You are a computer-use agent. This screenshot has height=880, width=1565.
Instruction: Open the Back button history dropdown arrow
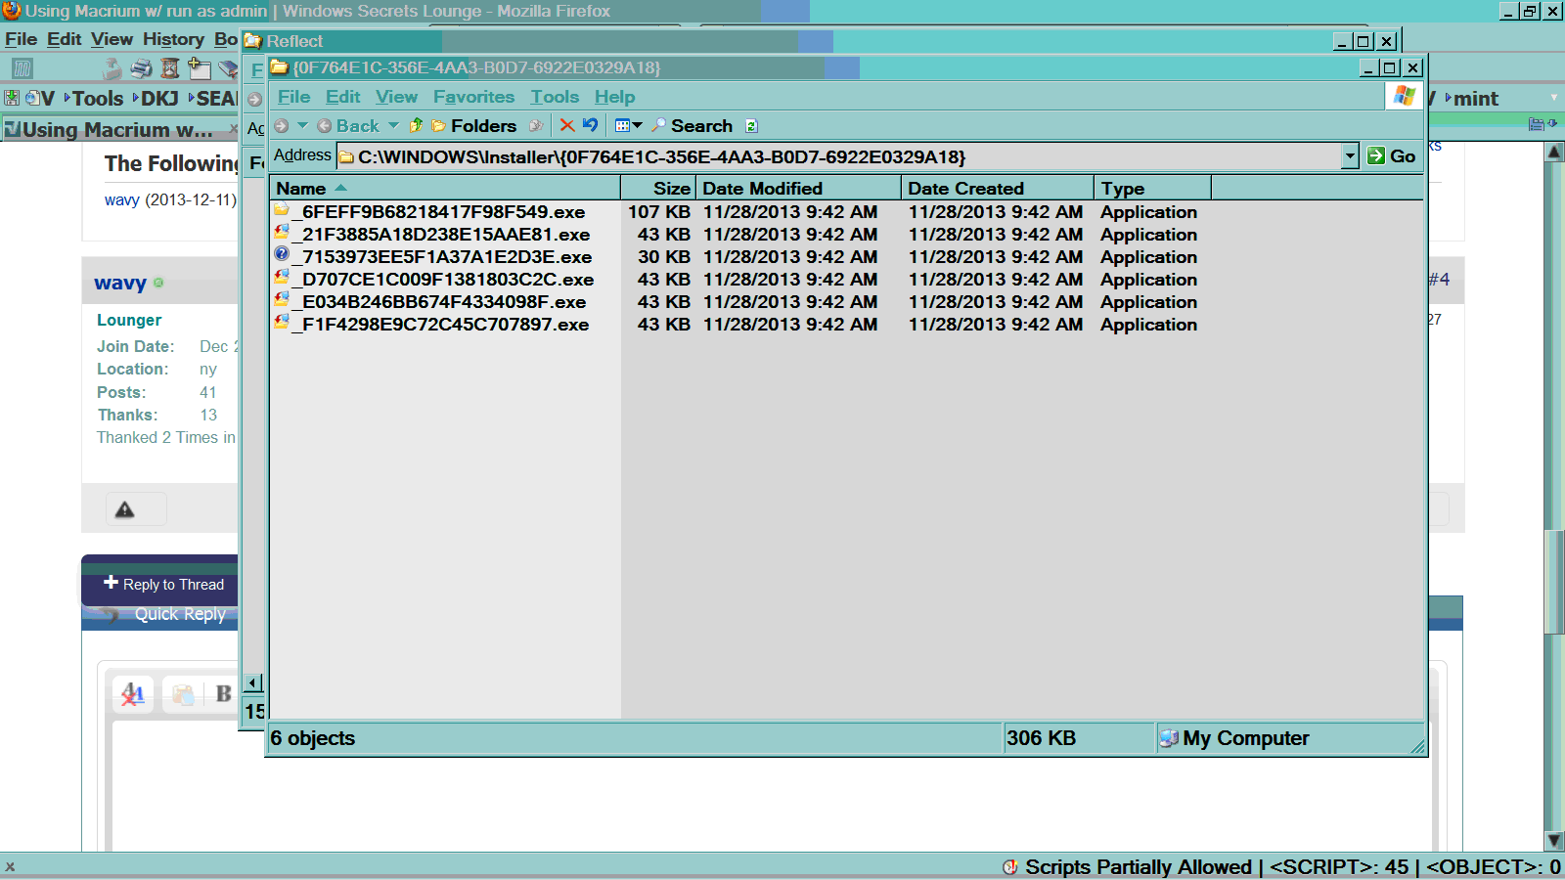(393, 125)
